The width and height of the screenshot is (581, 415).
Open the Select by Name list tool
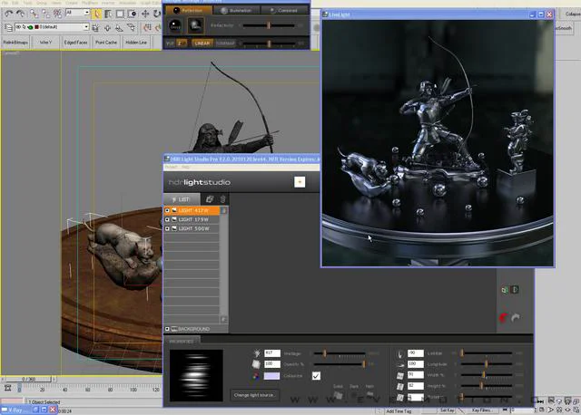pyautogui.click(x=108, y=14)
